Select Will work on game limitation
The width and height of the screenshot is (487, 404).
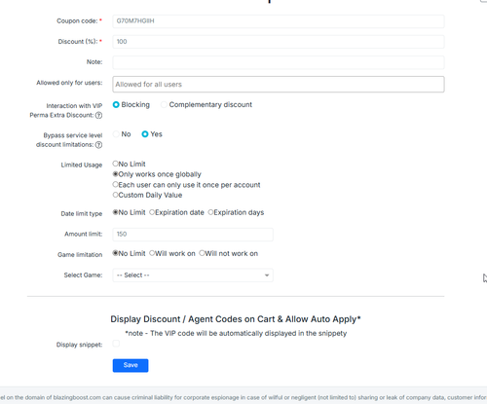(x=152, y=253)
